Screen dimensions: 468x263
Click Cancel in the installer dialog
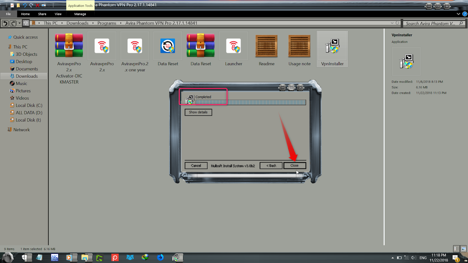click(196, 165)
